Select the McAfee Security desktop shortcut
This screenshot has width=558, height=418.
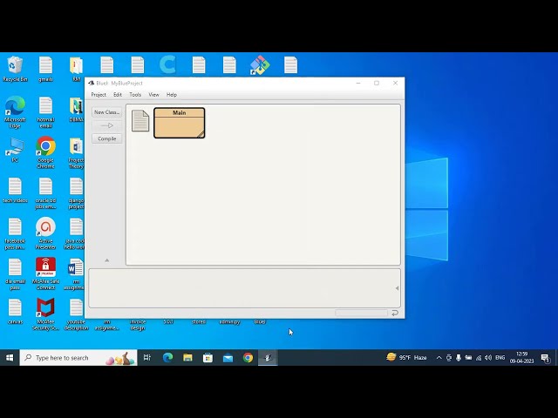(45, 314)
